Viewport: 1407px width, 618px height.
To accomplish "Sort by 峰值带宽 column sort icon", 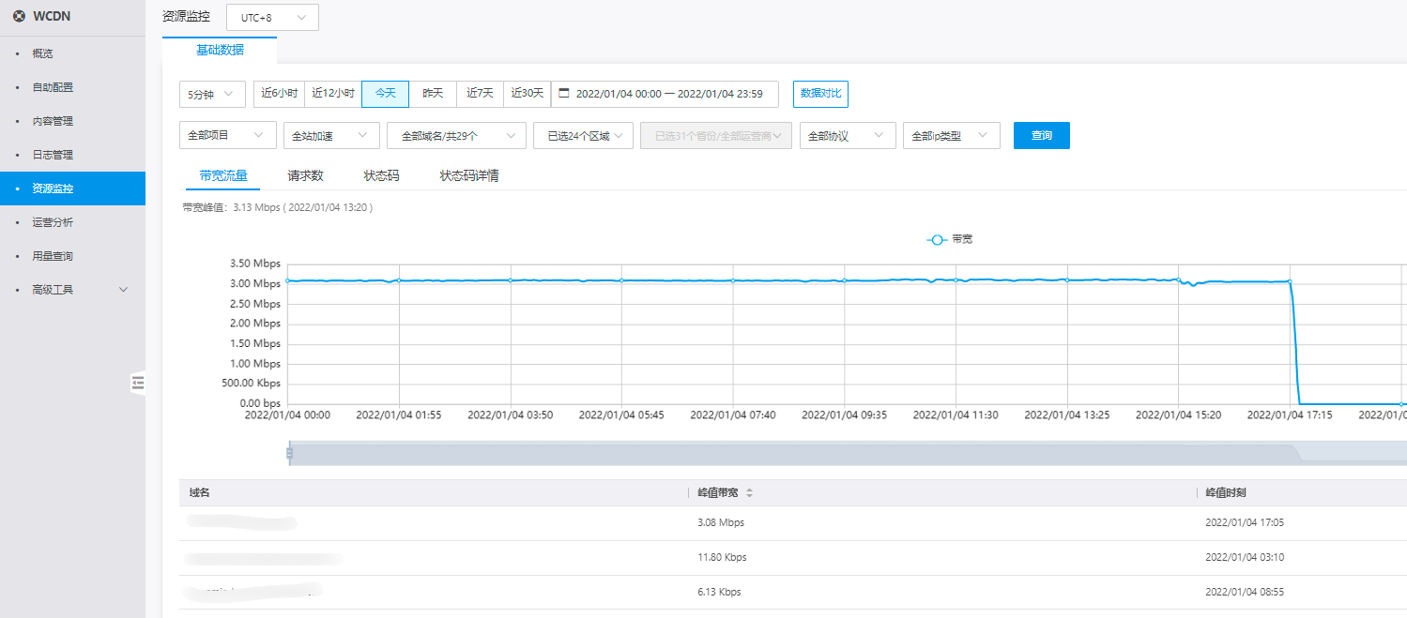I will [x=749, y=493].
